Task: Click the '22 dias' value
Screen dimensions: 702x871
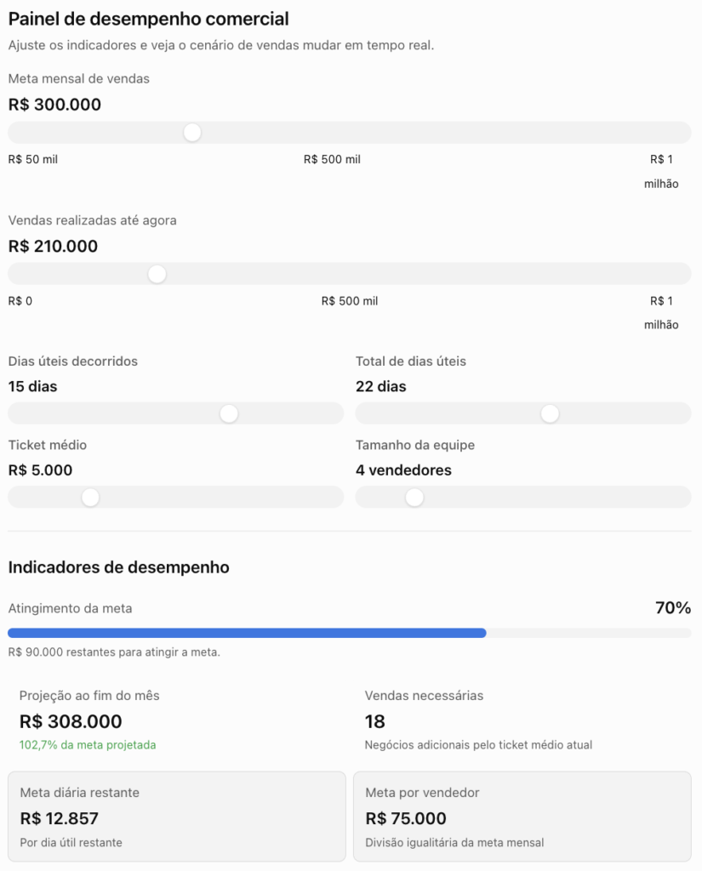Action: [x=380, y=387]
